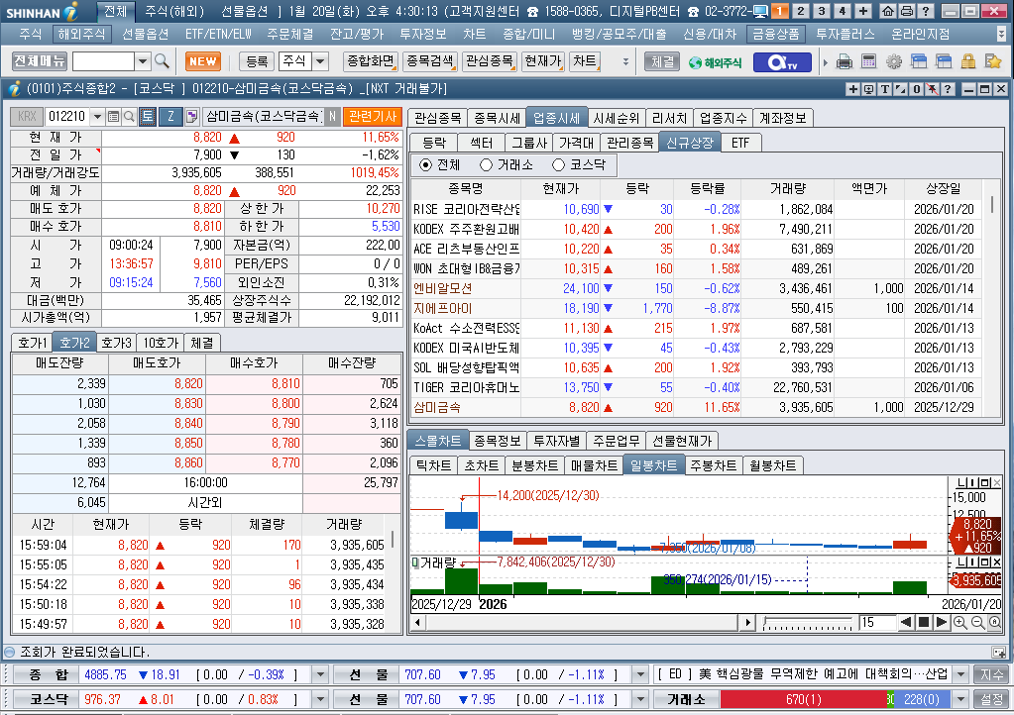The height and width of the screenshot is (715, 1014).
Task: Click the padlock lock-screen icon
Action: pos(968,62)
